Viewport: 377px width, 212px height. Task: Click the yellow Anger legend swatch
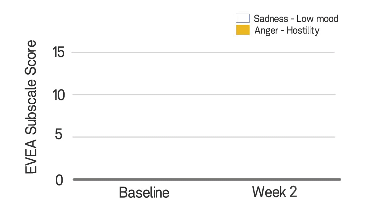pos(243,30)
